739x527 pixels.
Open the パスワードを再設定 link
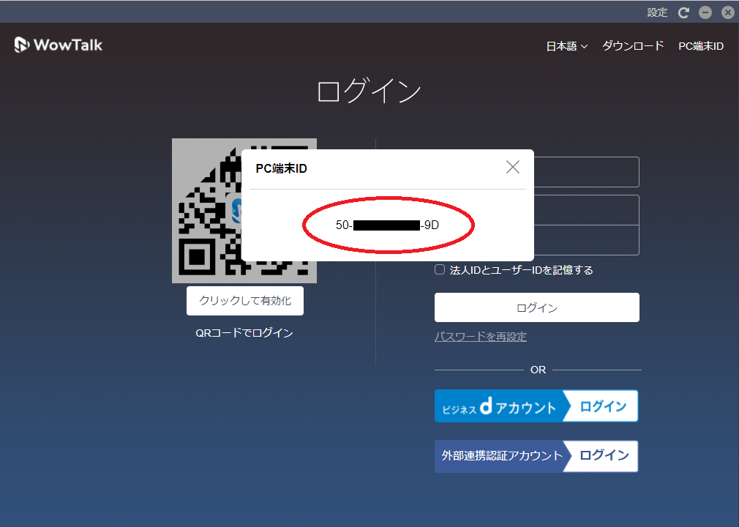click(481, 336)
